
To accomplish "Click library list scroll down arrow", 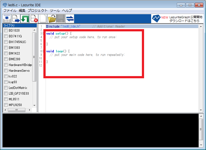I will click(34, 106).
